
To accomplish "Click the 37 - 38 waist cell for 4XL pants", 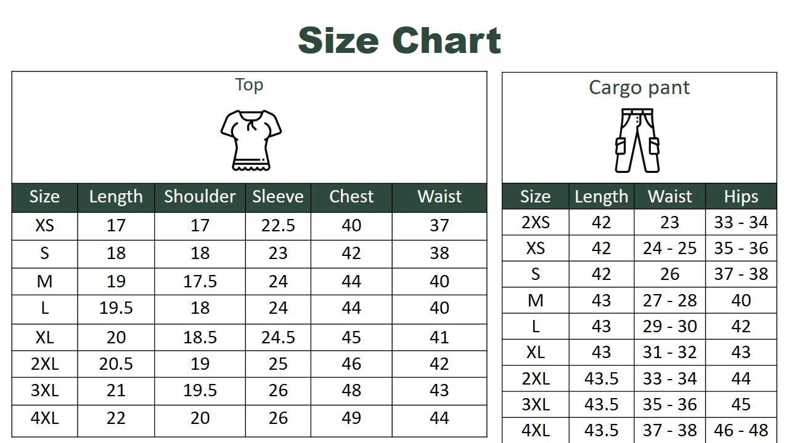I will click(670, 430).
